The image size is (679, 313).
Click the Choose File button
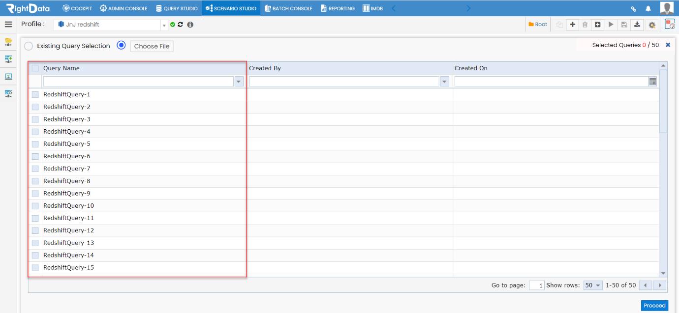pos(152,46)
